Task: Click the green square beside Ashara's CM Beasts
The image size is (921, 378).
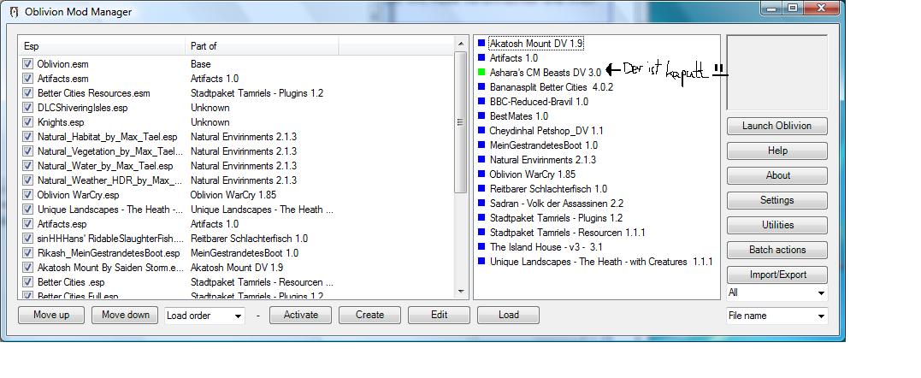Action: (481, 72)
